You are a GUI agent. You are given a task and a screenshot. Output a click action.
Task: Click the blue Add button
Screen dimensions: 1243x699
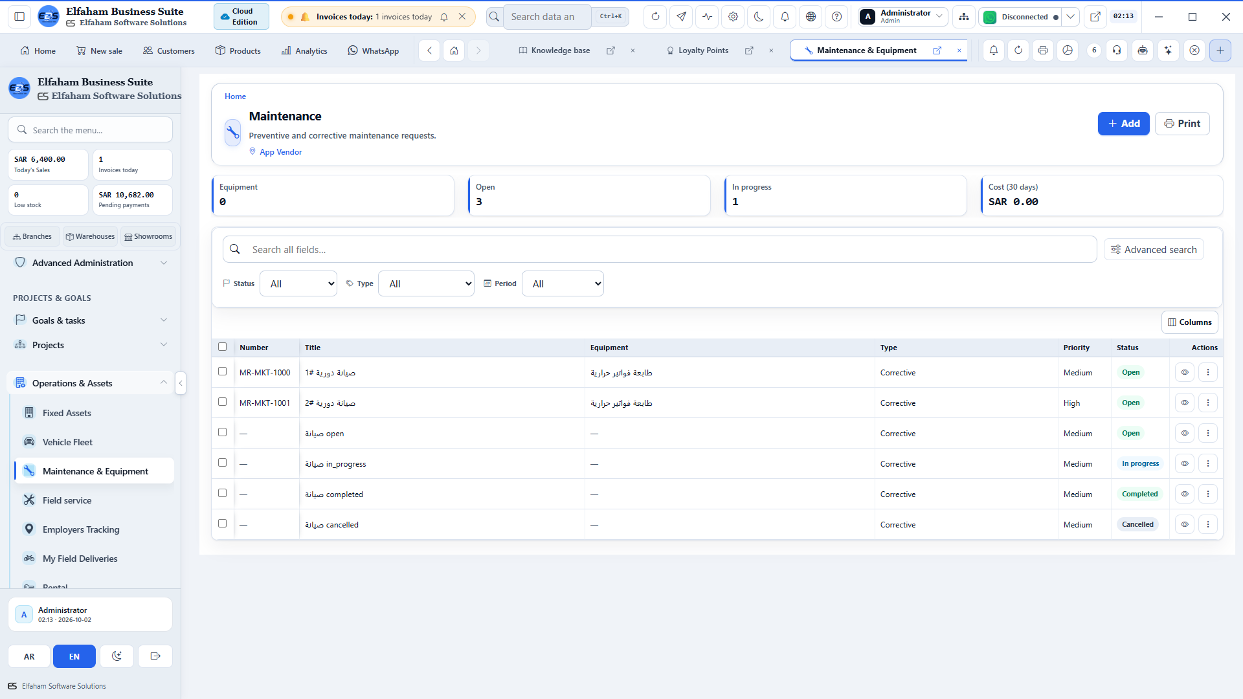pos(1124,124)
